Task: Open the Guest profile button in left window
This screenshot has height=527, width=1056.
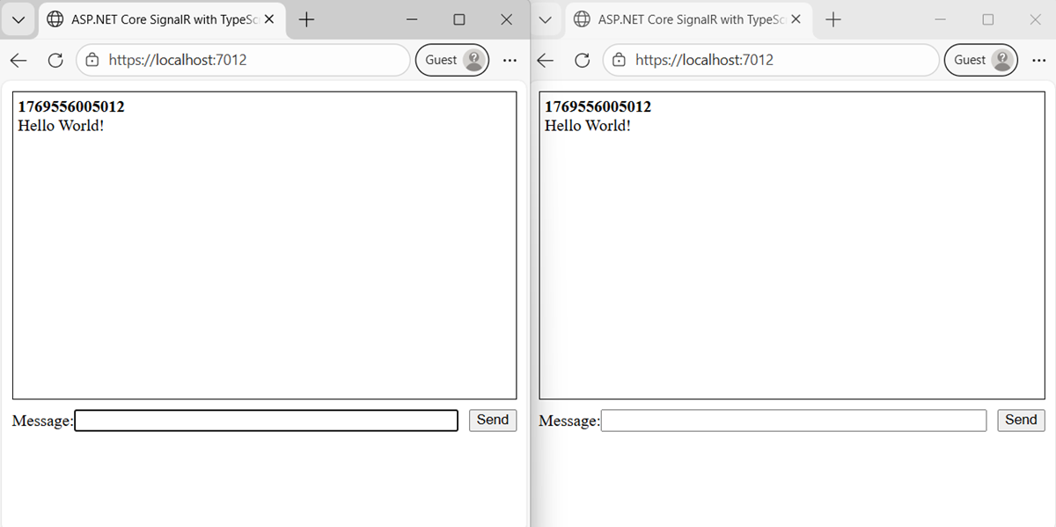Action: (x=451, y=60)
